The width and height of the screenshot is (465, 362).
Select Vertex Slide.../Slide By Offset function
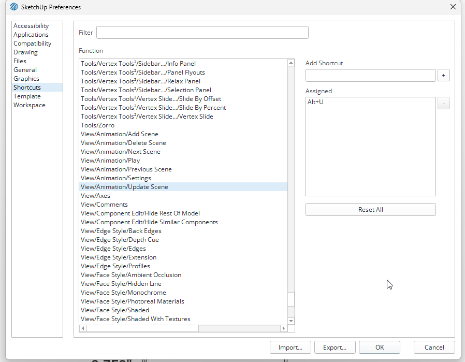click(x=184, y=99)
